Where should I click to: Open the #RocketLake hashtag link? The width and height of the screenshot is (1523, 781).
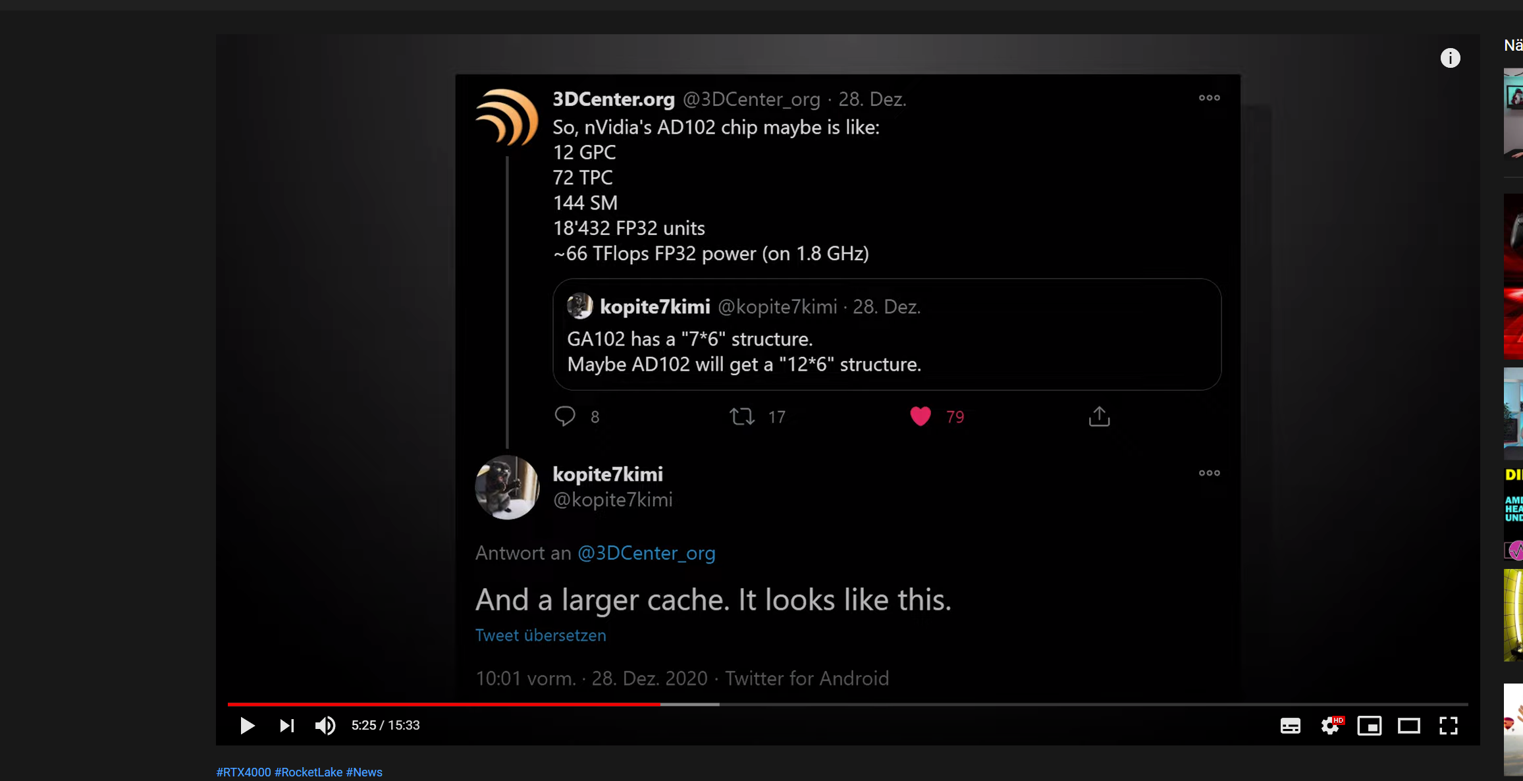(308, 772)
